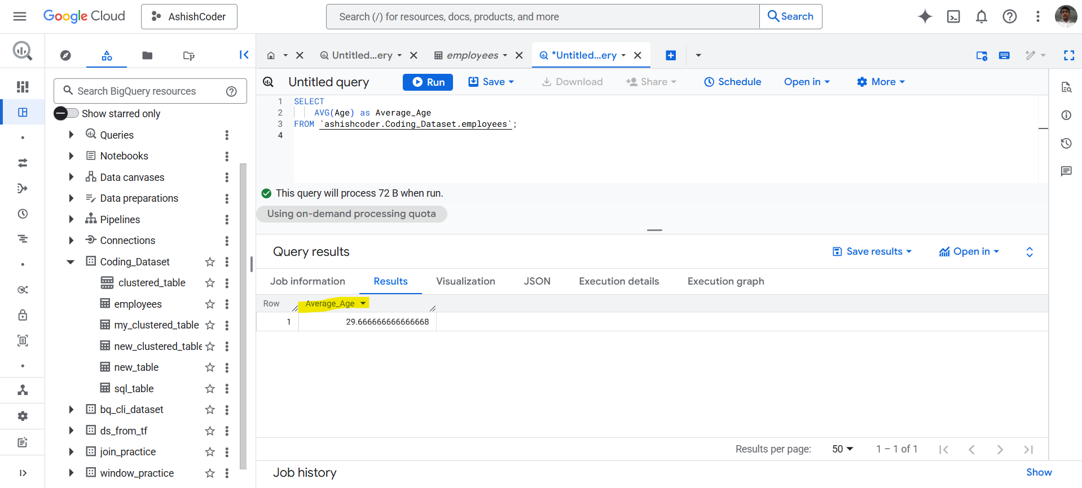Open query history clock icon in right rail
This screenshot has height=488, width=1082.
1066,143
